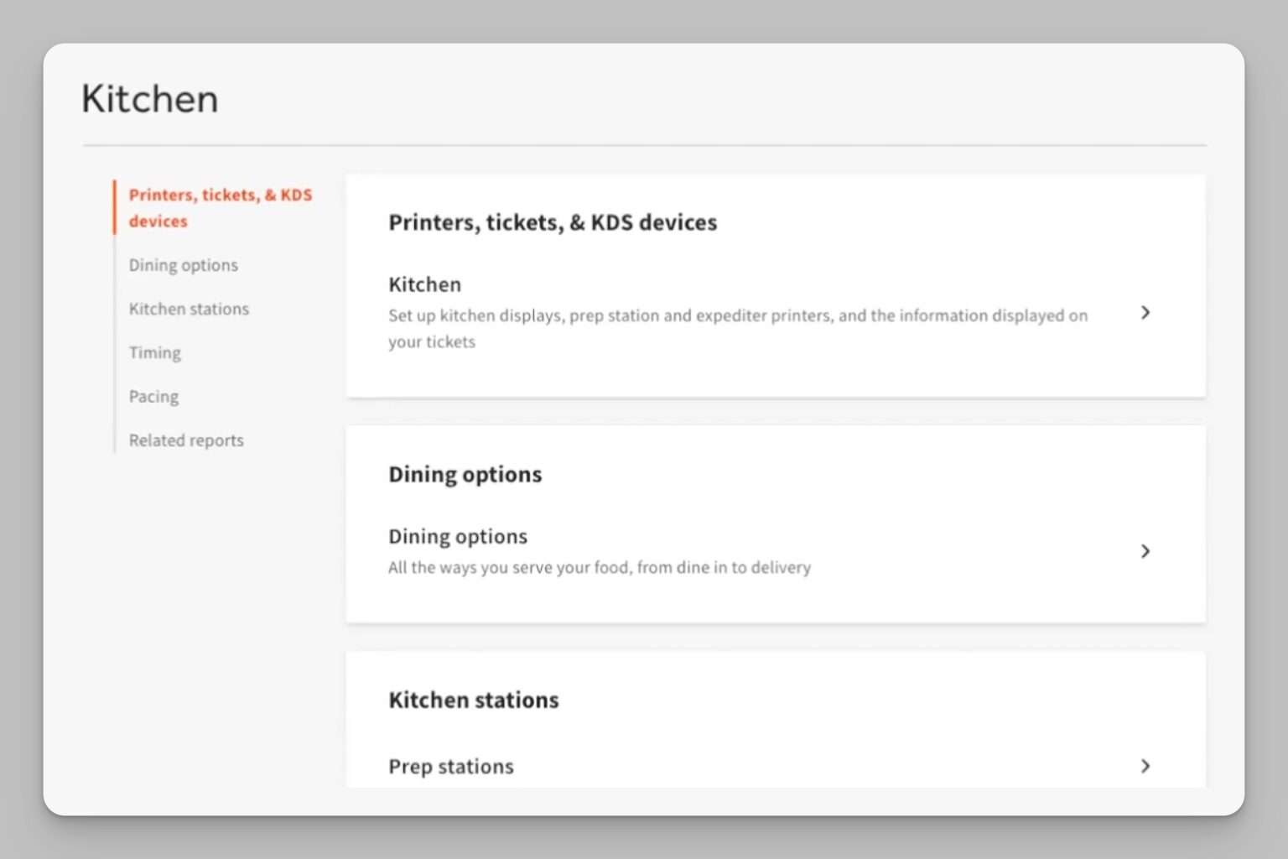This screenshot has height=859, width=1288.
Task: Go to Dining options in the sidebar
Action: point(184,265)
